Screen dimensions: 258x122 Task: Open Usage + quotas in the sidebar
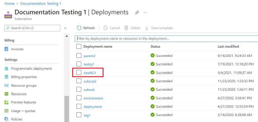(23, 111)
